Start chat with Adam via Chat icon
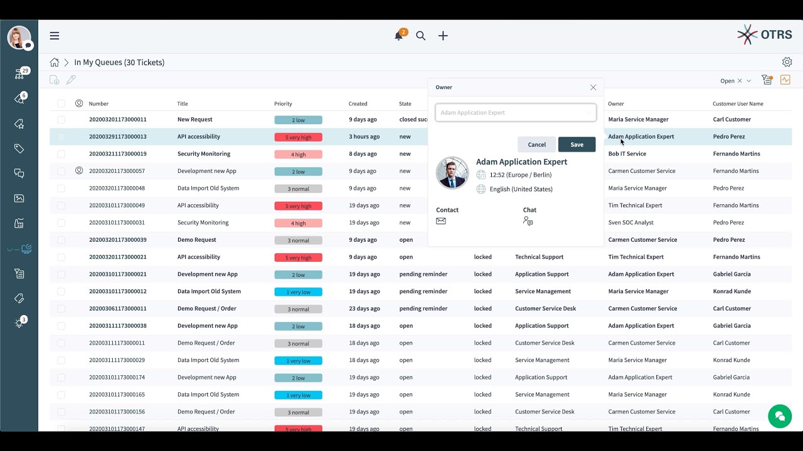 (x=528, y=221)
